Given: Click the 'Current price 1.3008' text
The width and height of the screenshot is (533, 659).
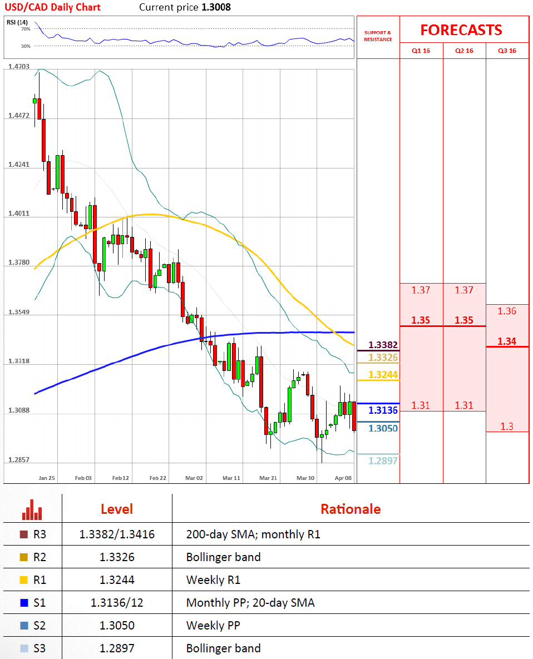Looking at the screenshot, I should [x=185, y=7].
